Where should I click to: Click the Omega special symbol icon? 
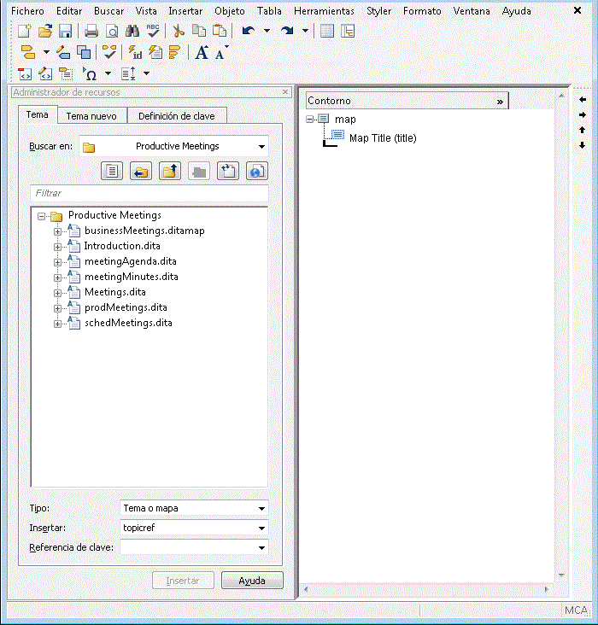coord(91,73)
